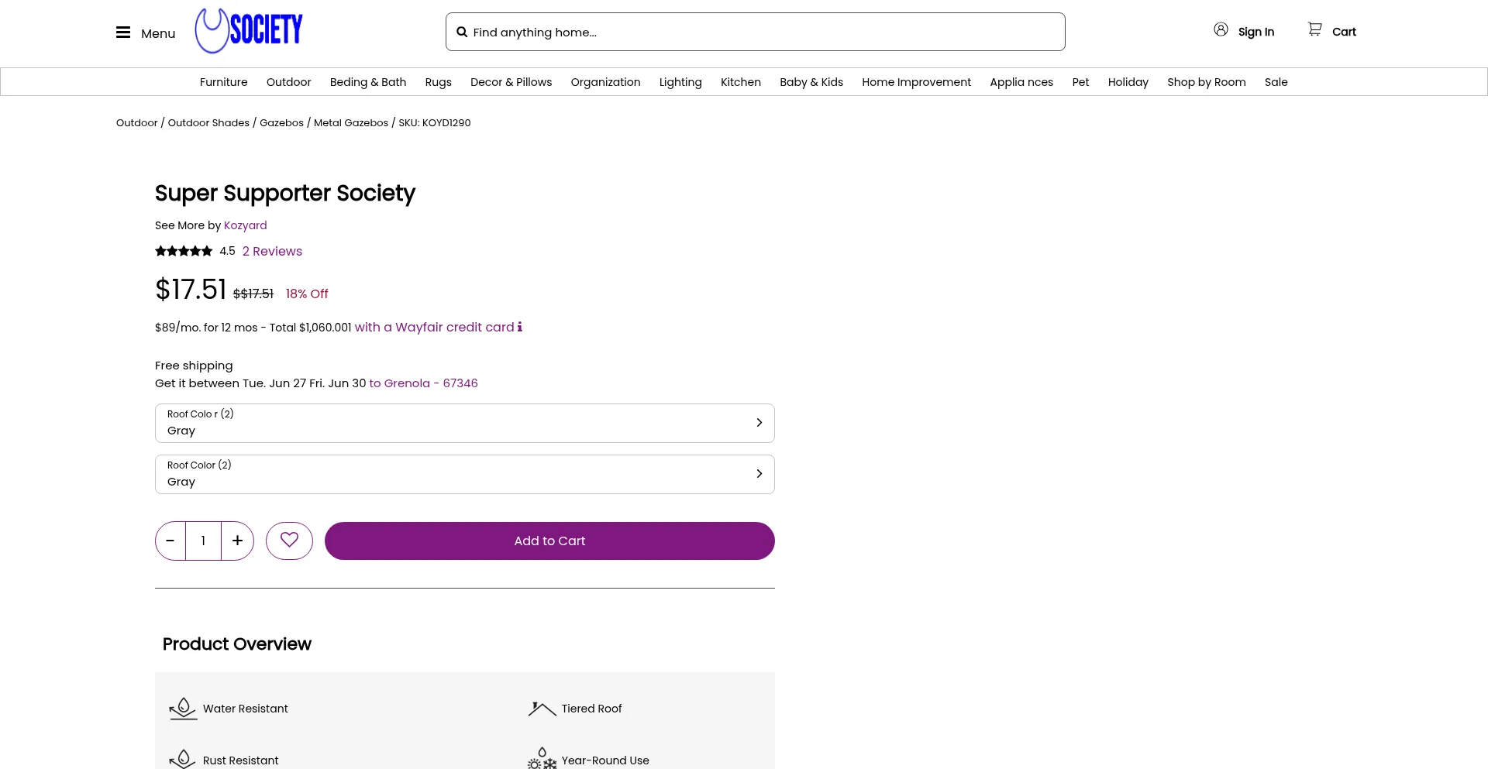Click the Society logo

(x=248, y=30)
